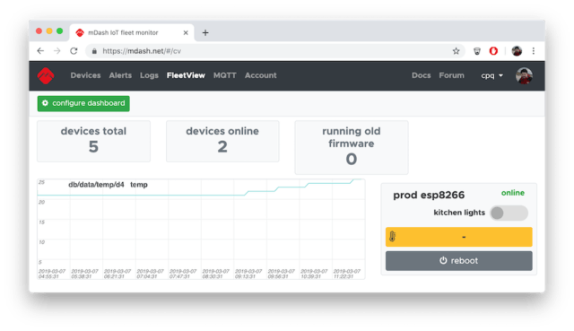Click the yellow temperature reading bar
The height and width of the screenshot is (331, 574).
(x=458, y=237)
